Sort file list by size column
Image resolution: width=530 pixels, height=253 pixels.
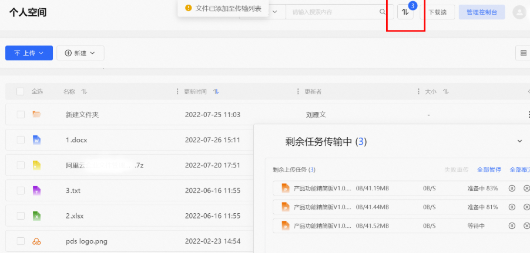pyautogui.click(x=446, y=91)
